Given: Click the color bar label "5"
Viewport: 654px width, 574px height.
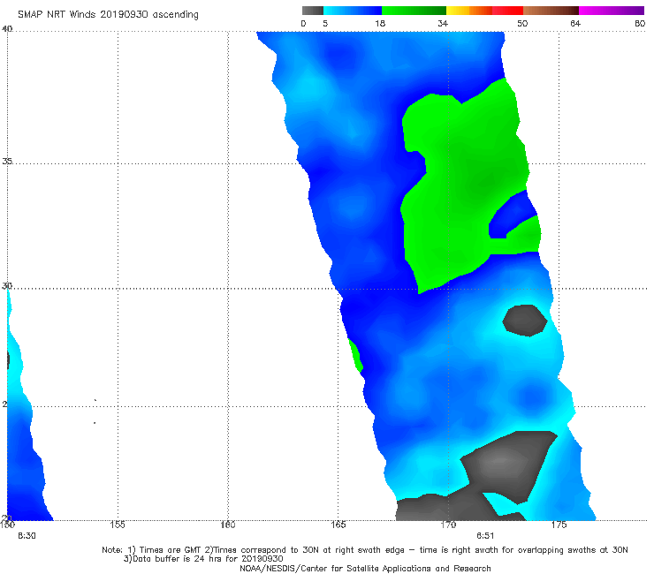Looking at the screenshot, I should pos(325,24).
